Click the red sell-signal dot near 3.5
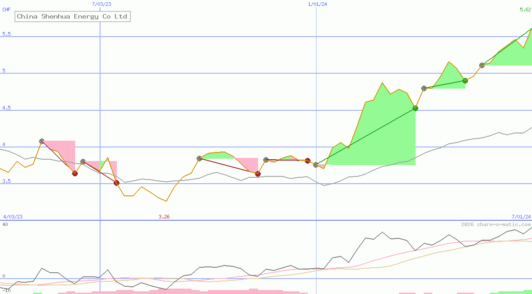This screenshot has height=294, width=532. [x=116, y=183]
